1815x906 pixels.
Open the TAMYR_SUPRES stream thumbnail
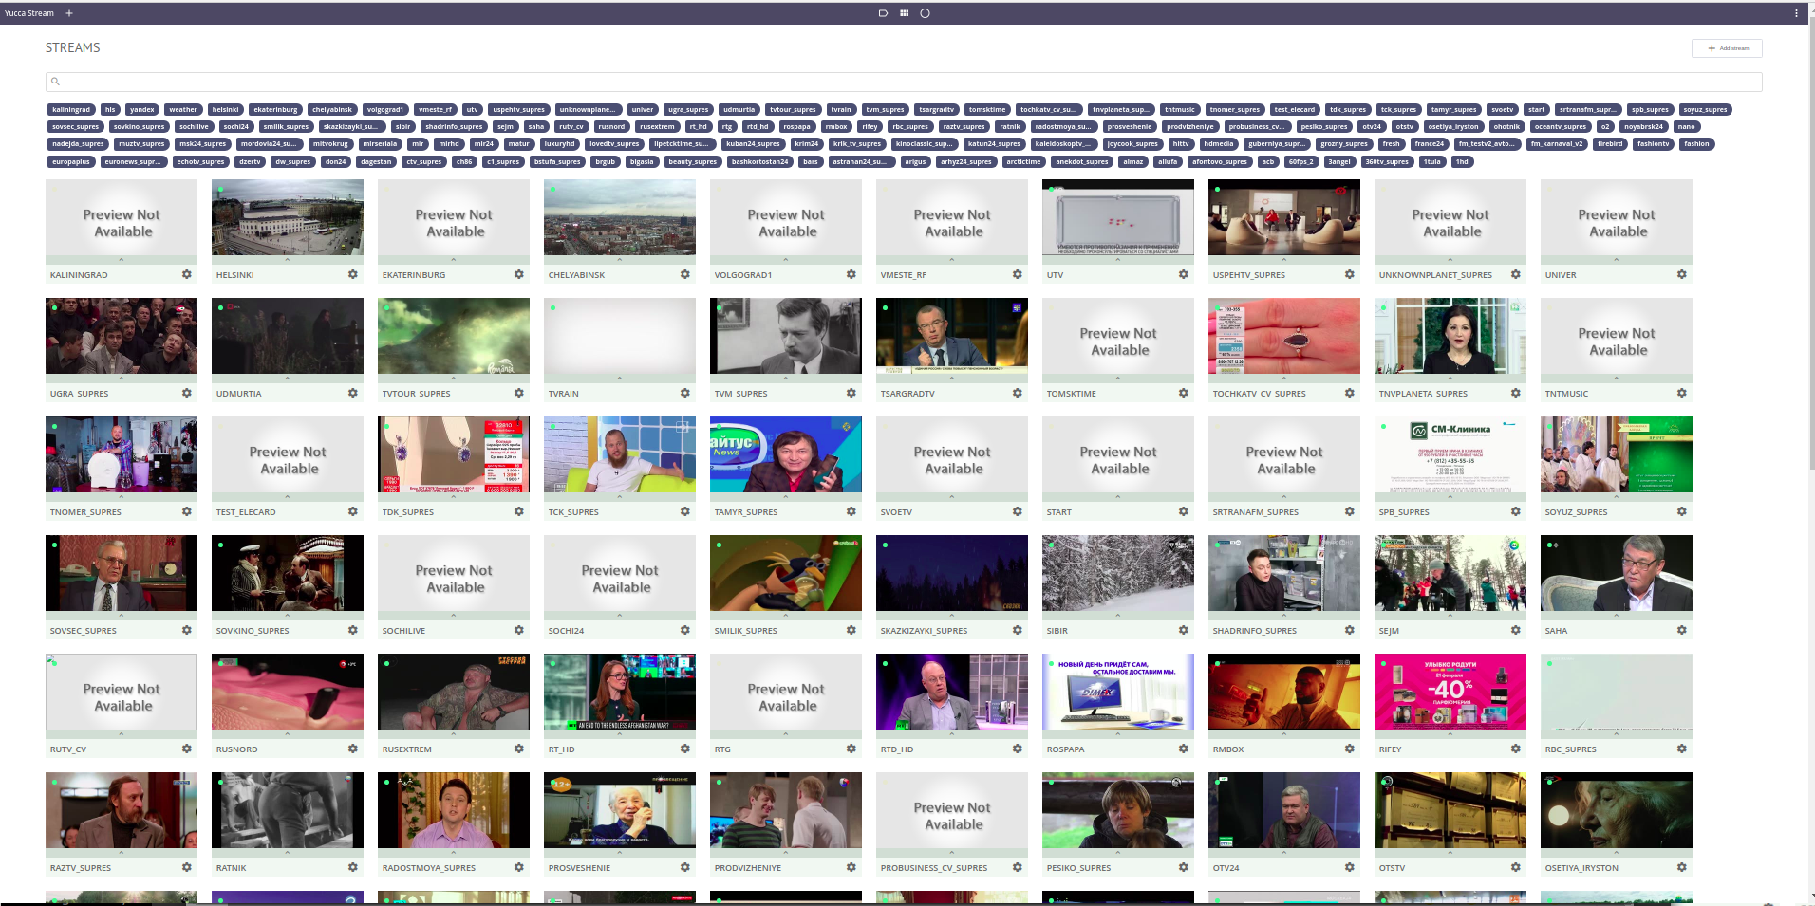coord(786,454)
